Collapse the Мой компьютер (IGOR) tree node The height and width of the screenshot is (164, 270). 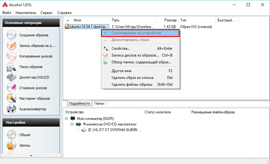(66, 119)
